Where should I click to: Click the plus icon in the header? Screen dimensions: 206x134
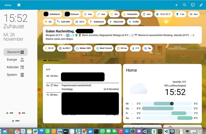(176, 5)
